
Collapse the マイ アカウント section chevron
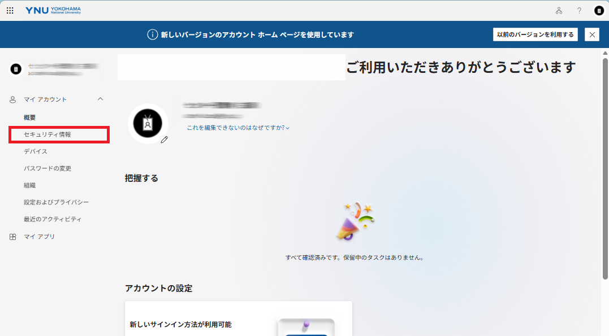pos(101,99)
